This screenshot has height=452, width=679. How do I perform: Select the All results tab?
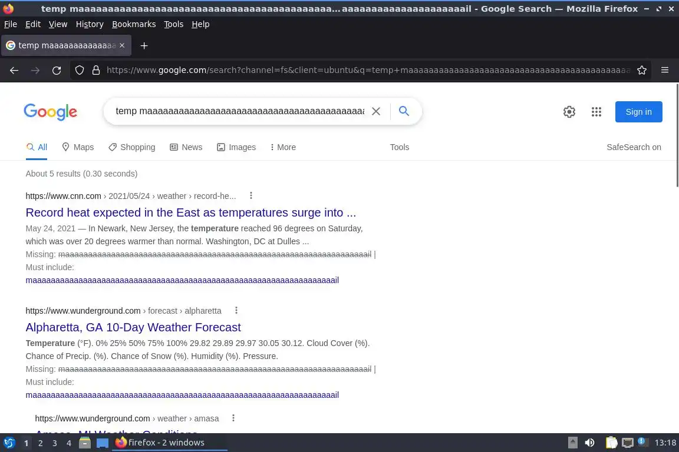coord(37,147)
